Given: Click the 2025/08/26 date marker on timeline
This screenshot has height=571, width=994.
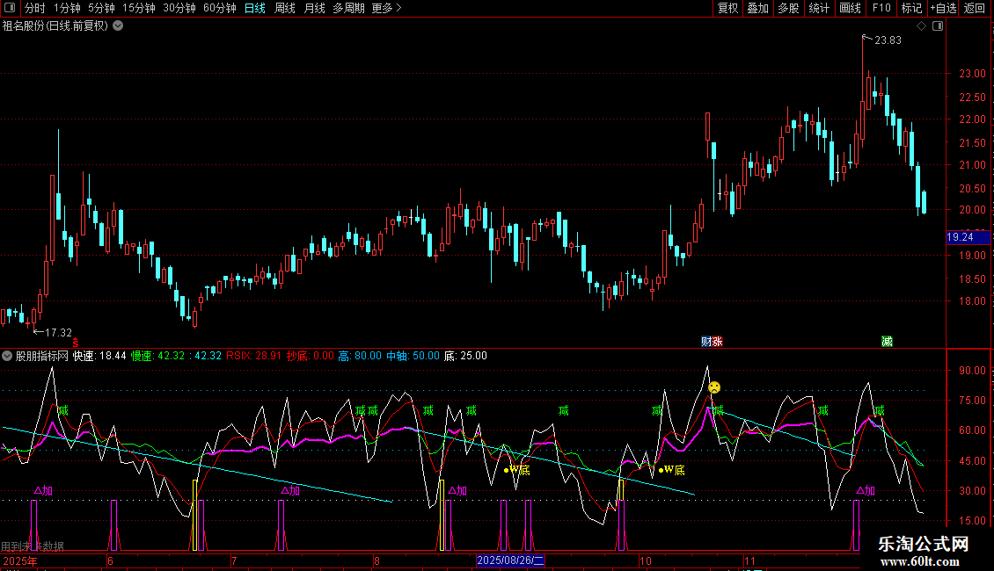Looking at the screenshot, I should click(510, 560).
